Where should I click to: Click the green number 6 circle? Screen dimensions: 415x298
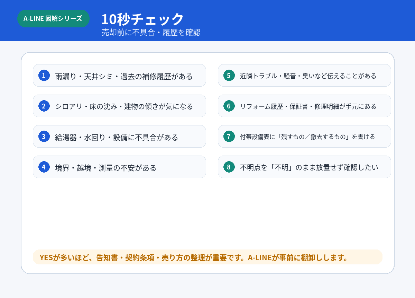tap(229, 106)
